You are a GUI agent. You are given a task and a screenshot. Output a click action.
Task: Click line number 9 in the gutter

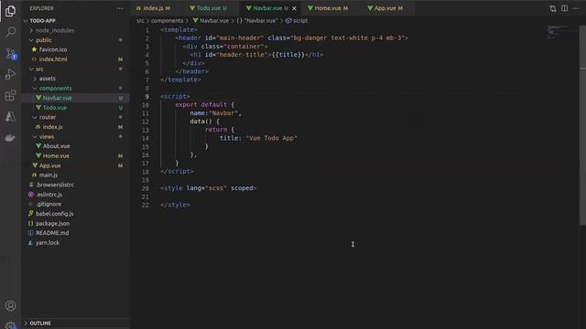coord(146,97)
